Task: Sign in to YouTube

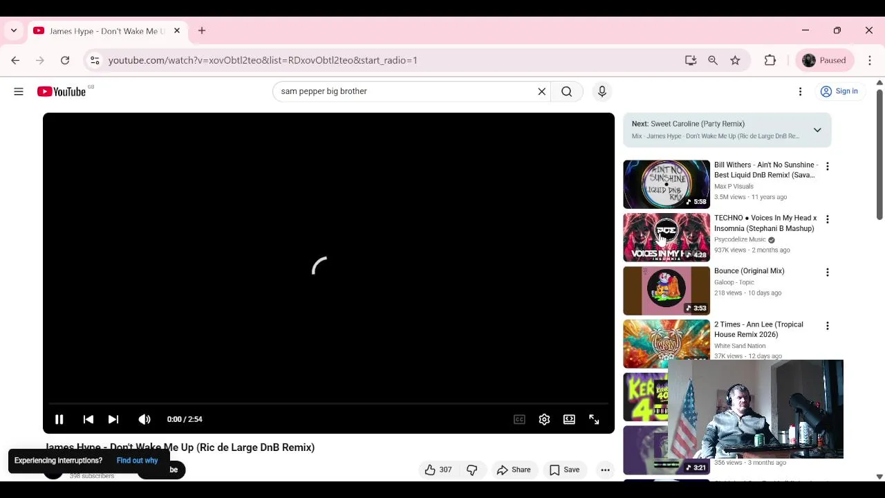Action: tap(838, 91)
